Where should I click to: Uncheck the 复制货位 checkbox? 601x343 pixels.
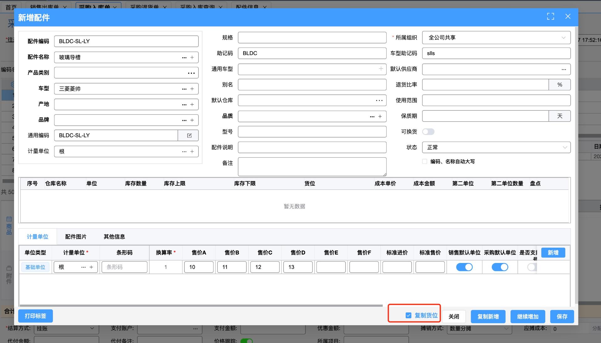point(408,315)
